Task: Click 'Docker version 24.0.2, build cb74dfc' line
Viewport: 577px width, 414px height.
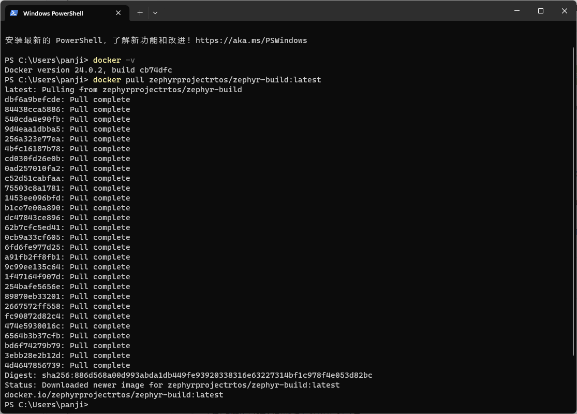Action: 88,70
